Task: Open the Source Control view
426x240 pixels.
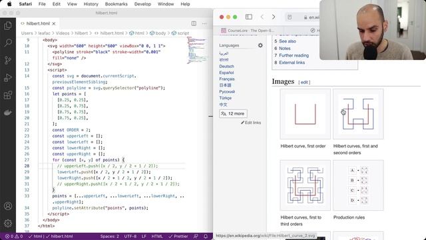Action: 8,60
